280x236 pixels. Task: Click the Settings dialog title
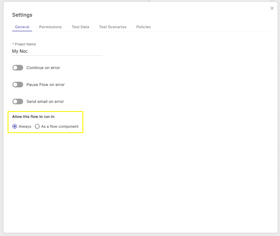[22, 15]
